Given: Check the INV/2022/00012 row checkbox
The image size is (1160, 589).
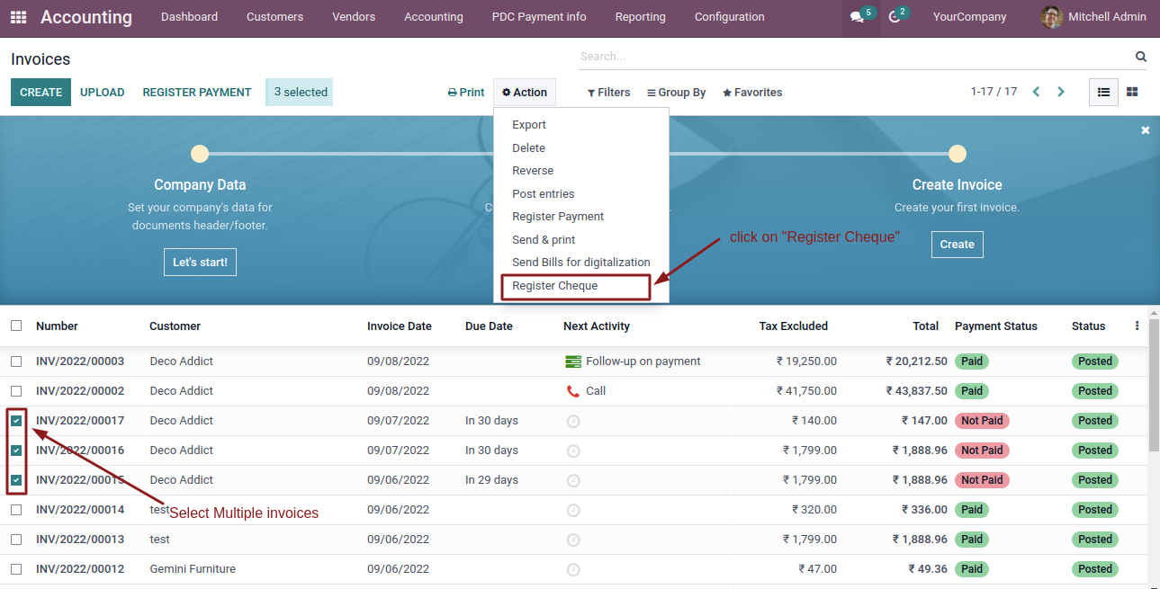Looking at the screenshot, I should (16, 569).
